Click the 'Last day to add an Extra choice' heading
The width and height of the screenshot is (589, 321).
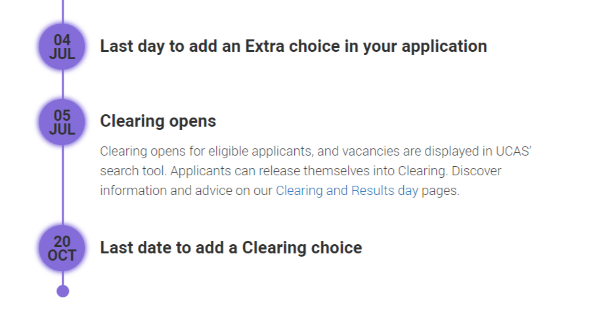tap(294, 47)
